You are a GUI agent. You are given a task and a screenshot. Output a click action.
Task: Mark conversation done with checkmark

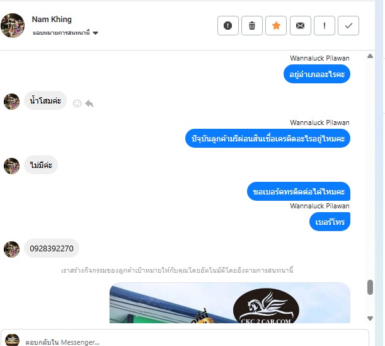pyautogui.click(x=348, y=26)
